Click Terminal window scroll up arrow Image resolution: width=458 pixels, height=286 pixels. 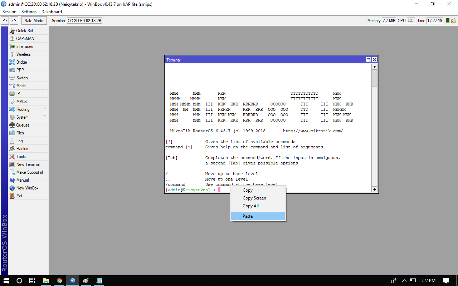tap(374, 67)
